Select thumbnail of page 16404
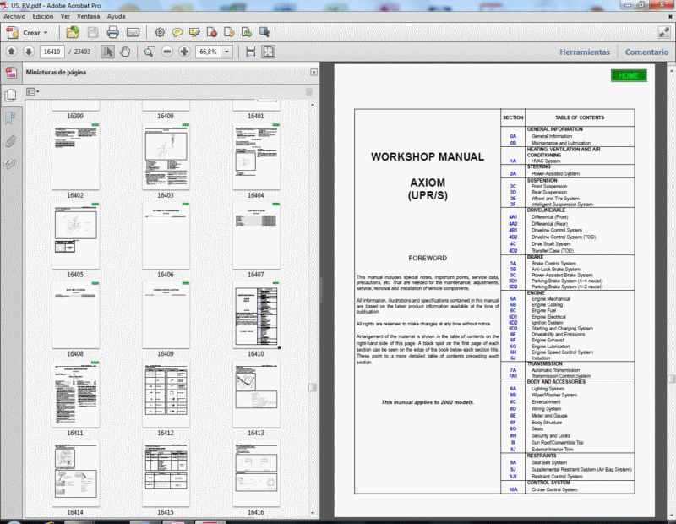This screenshot has width=676, height=524. click(x=257, y=156)
